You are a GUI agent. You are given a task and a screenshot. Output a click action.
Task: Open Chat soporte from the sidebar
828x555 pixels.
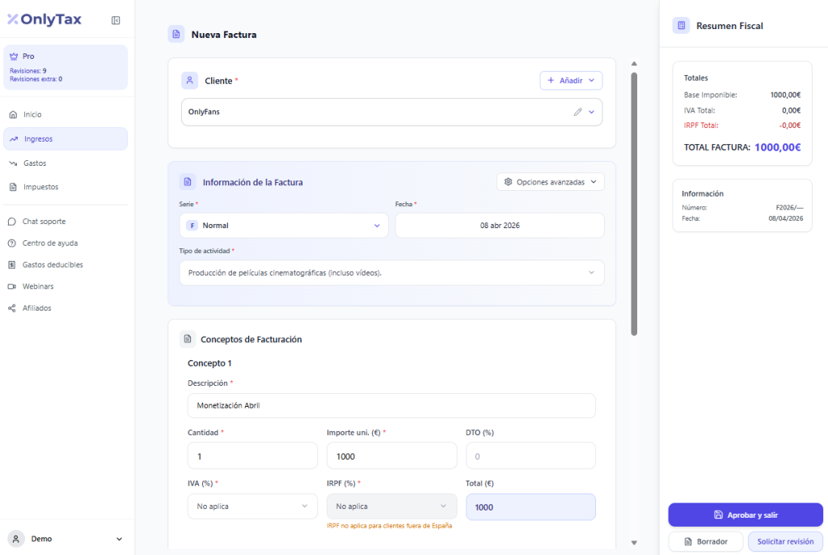[44, 222]
